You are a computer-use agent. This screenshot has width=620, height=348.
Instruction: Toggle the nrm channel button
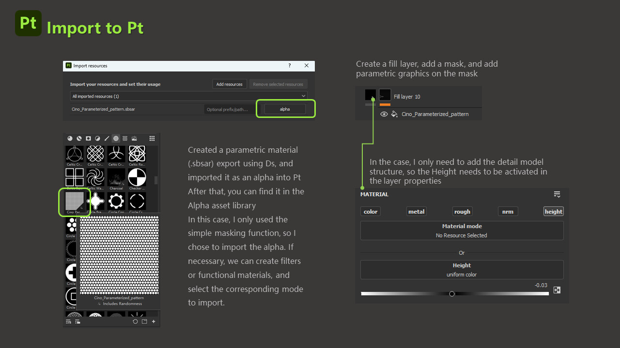[x=508, y=212]
